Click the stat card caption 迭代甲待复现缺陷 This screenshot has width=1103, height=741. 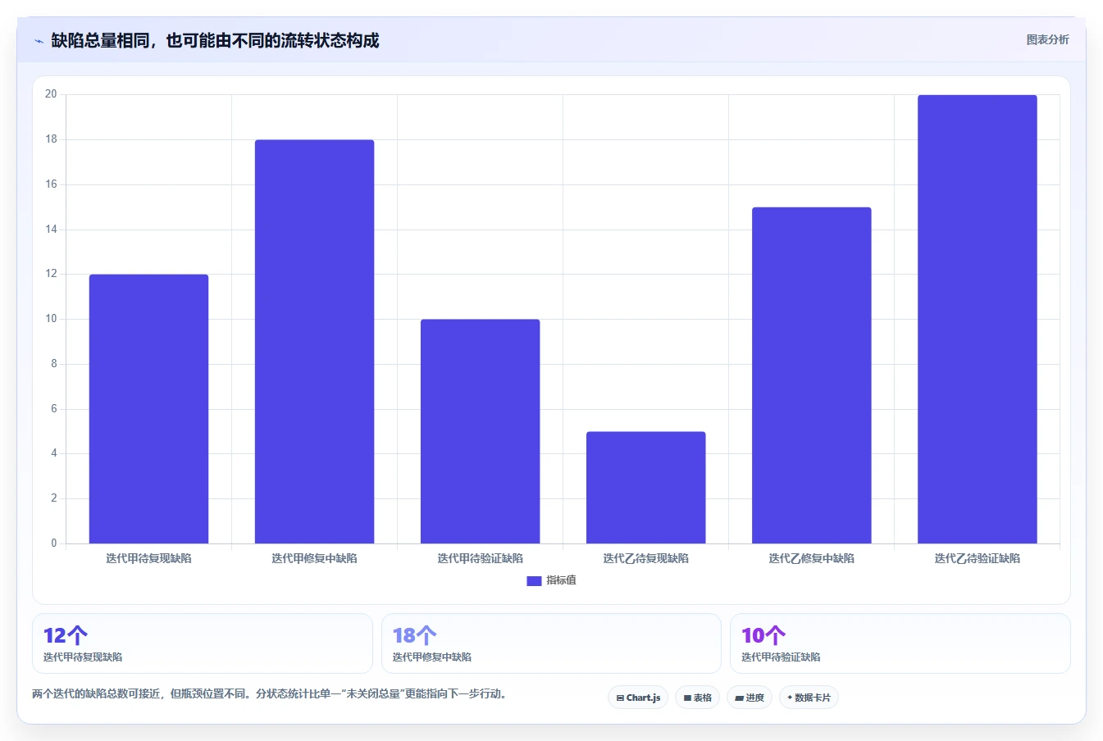(83, 657)
